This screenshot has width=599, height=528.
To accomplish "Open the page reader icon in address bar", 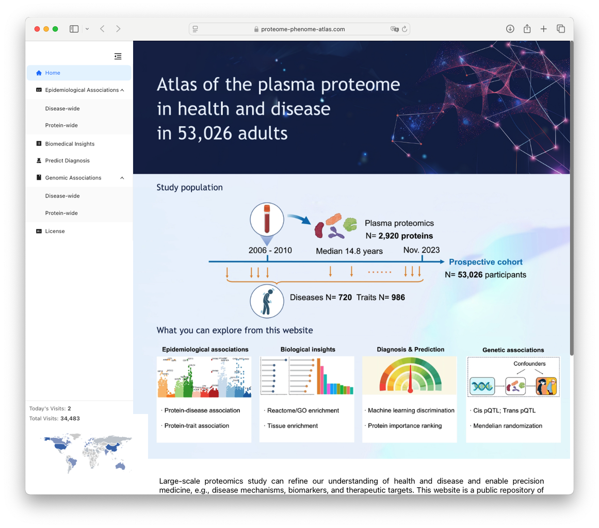I will [195, 29].
